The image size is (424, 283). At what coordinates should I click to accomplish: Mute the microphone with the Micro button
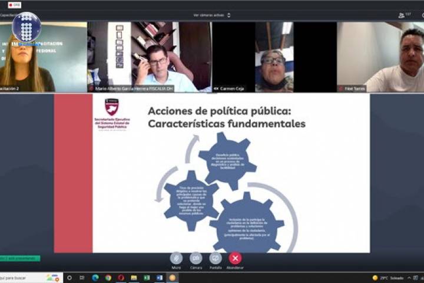pyautogui.click(x=176, y=258)
